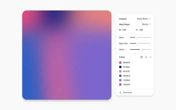Open the EE7F7D salmon color swatch

[x=120, y=71]
